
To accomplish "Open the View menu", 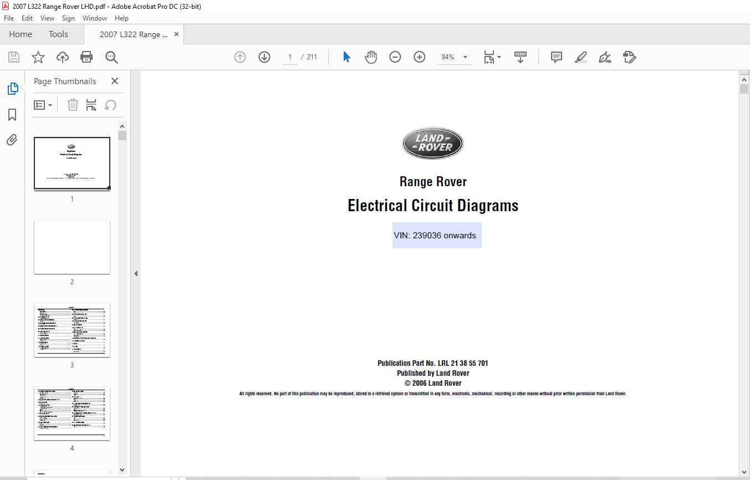I will point(48,18).
